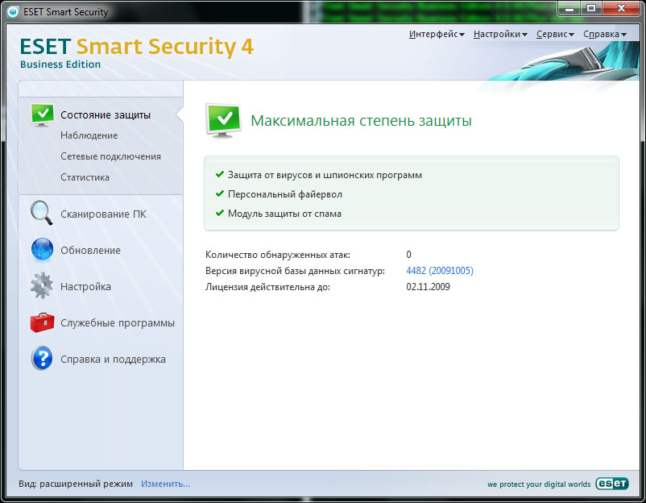Image resolution: width=646 pixels, height=503 pixels.
Task: Open the Справка menu
Action: [603, 35]
